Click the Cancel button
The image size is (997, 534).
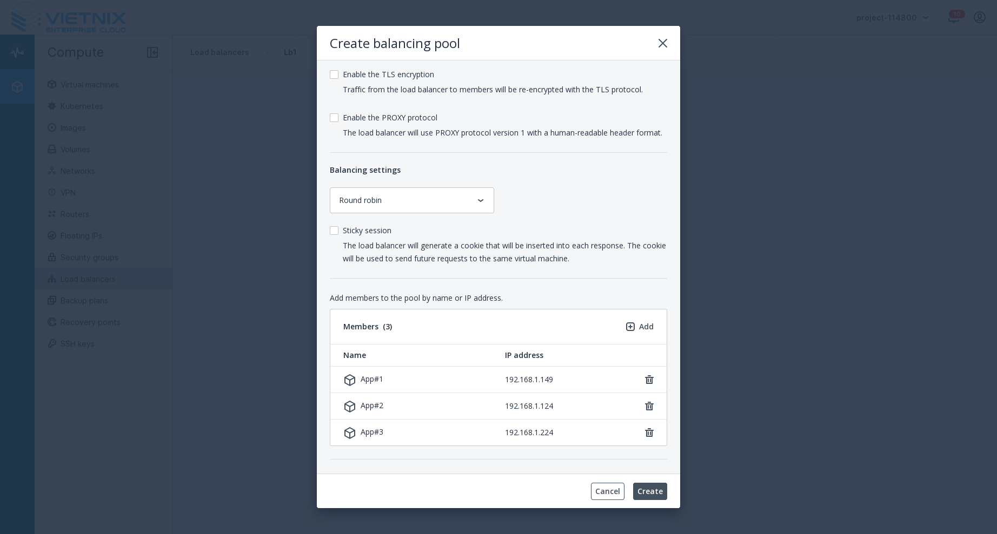[x=607, y=491]
